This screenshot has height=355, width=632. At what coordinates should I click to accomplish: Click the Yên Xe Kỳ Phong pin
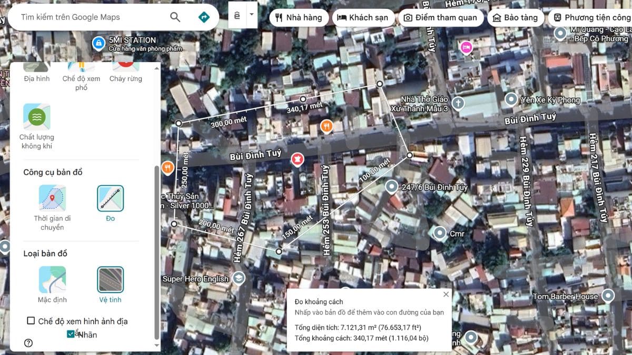(x=511, y=99)
